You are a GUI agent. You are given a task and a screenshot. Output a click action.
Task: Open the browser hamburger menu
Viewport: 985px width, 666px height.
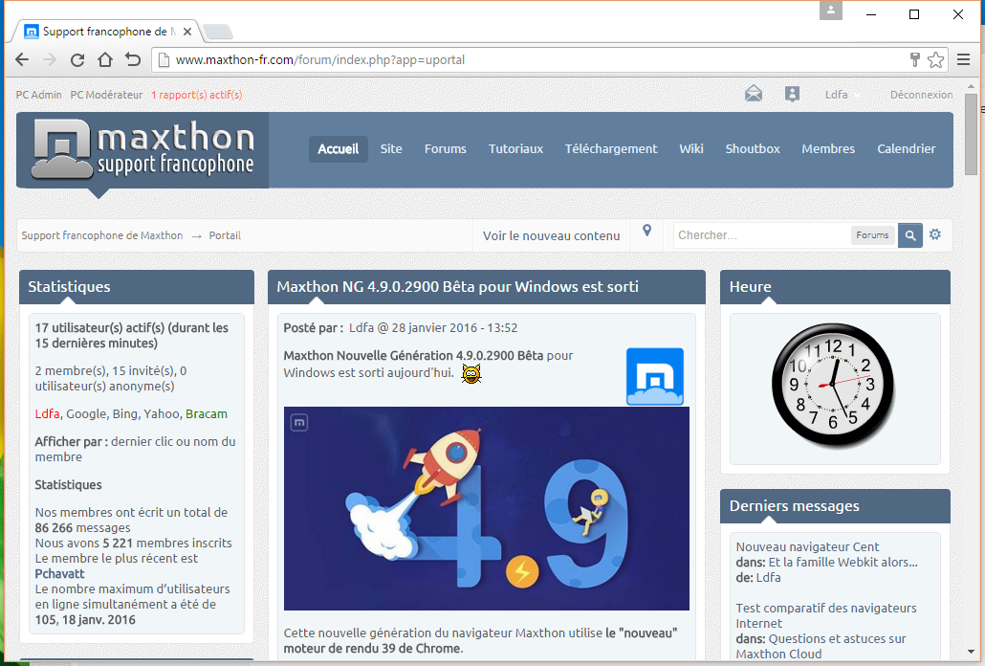click(x=964, y=59)
